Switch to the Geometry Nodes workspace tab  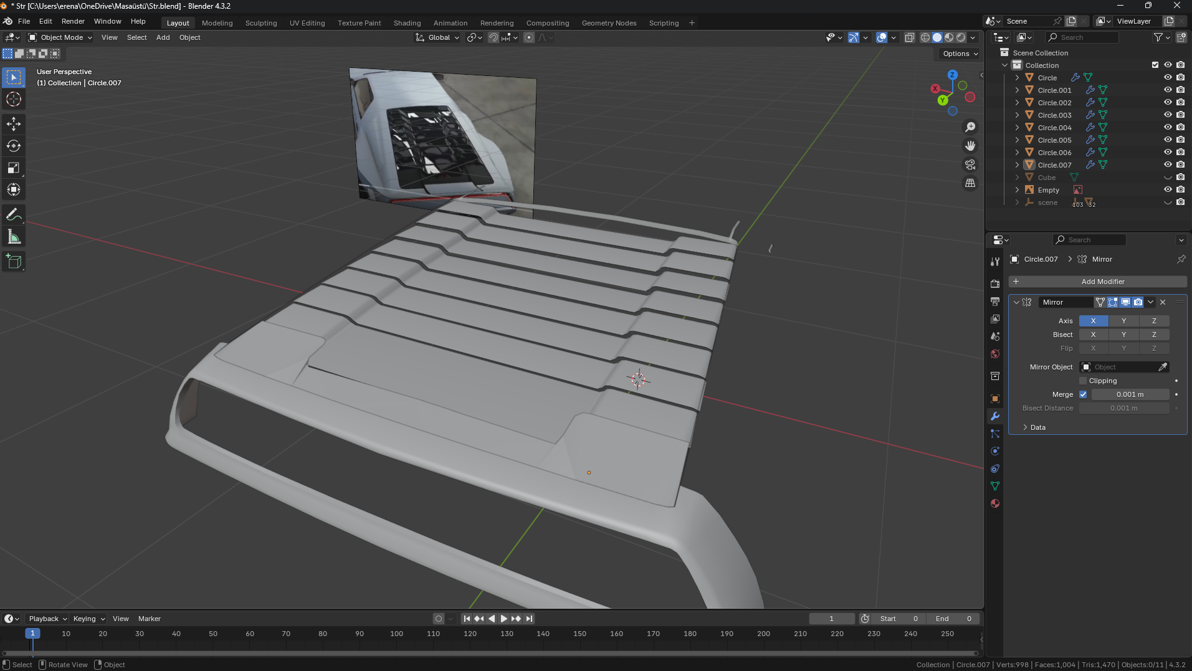(x=609, y=23)
